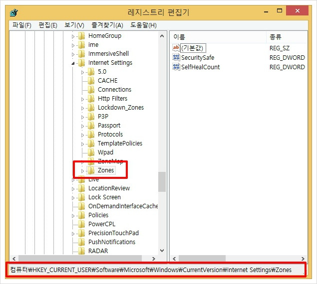Viewport: 317px width, 284px height.
Task: Click the status bar registry path
Action: [151, 270]
